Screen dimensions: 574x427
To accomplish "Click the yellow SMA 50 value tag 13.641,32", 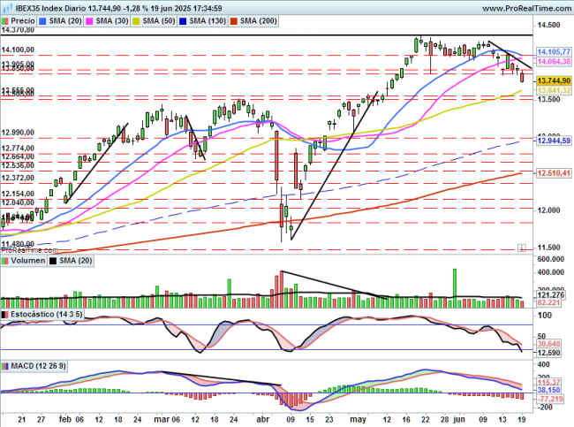I will tap(554, 90).
